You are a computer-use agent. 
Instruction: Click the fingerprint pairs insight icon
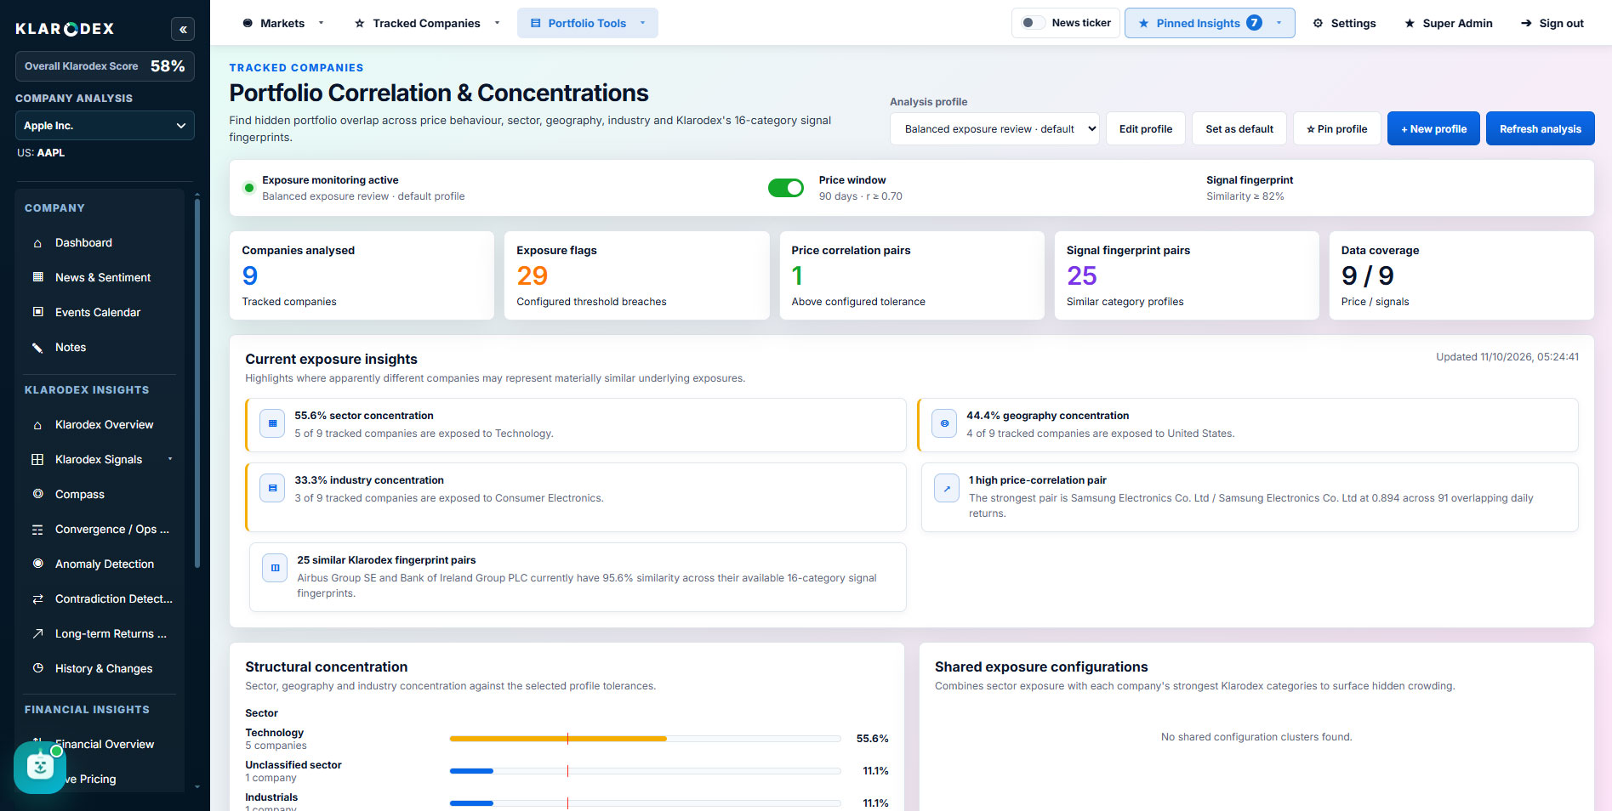click(275, 568)
